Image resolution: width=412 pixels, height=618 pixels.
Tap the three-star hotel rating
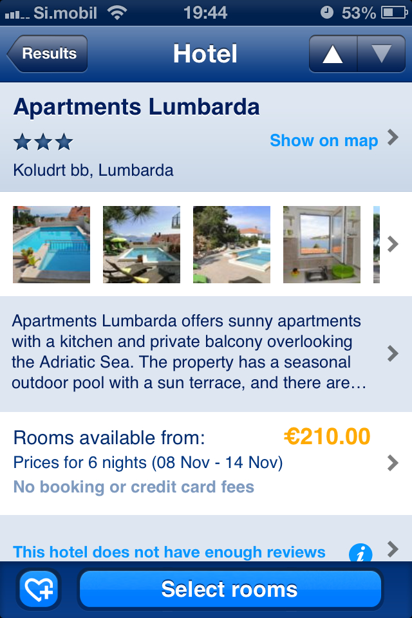tap(43, 142)
